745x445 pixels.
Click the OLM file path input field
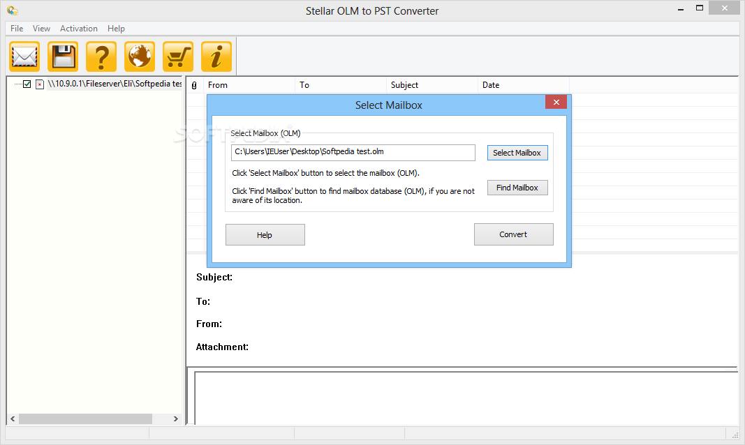(353, 153)
